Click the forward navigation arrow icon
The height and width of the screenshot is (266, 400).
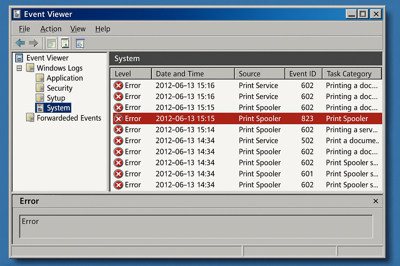34,43
